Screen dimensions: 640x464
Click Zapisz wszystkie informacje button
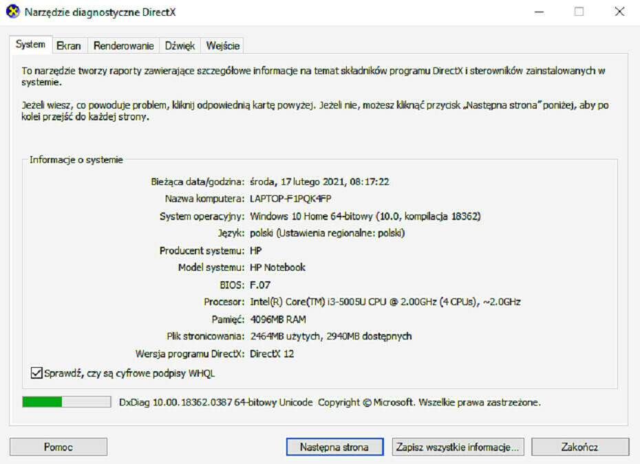click(x=457, y=447)
